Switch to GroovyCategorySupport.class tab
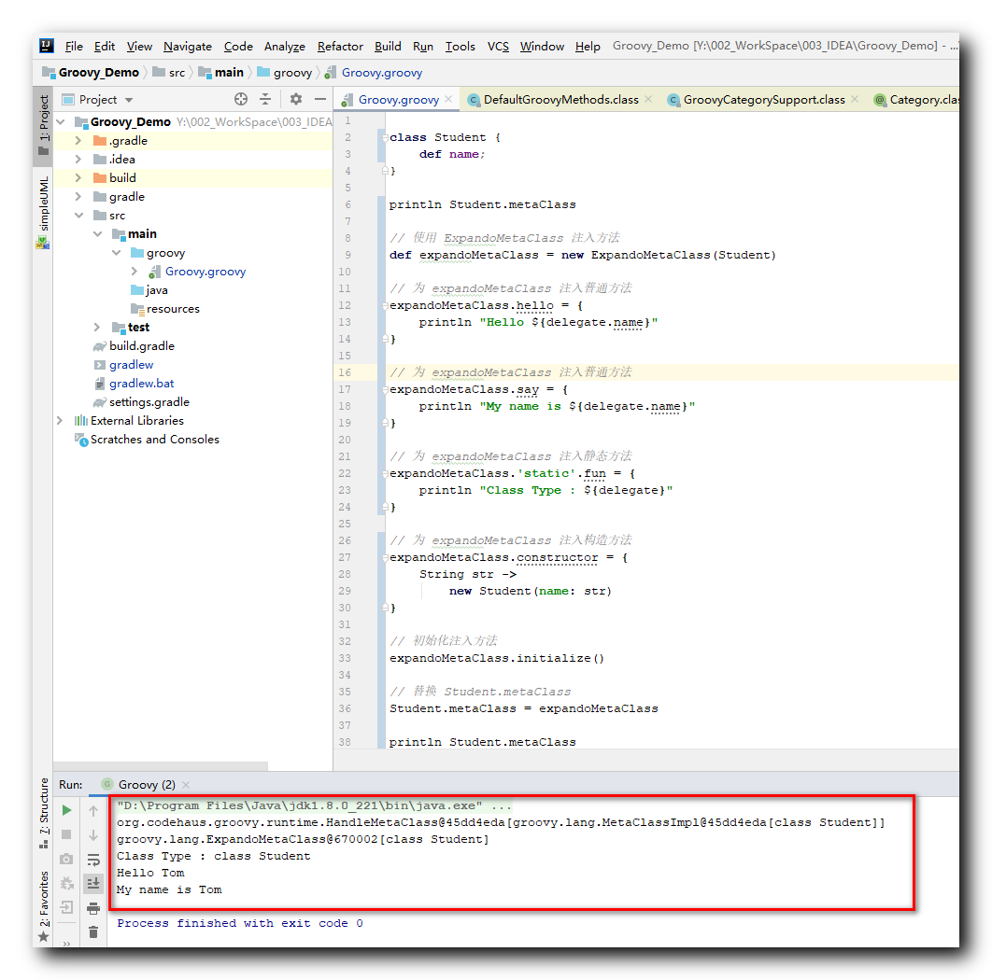 763,99
